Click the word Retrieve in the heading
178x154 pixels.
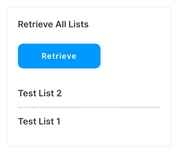[x=36, y=24]
